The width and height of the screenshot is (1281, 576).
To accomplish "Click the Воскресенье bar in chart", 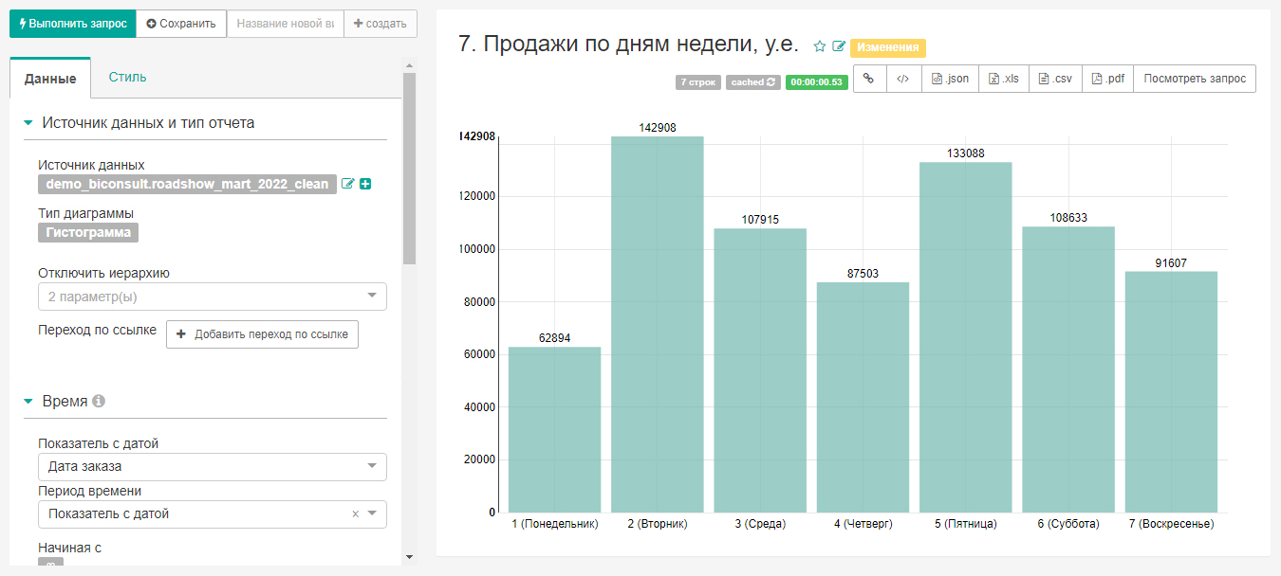I will tap(1171, 392).
